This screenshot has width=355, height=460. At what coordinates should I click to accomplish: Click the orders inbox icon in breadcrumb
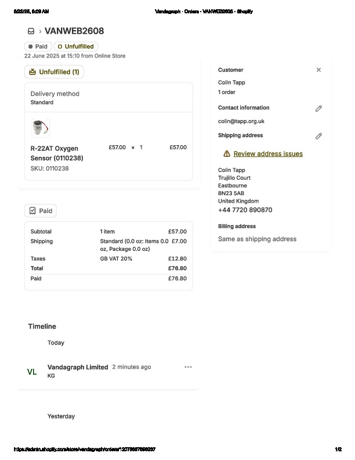(31, 31)
